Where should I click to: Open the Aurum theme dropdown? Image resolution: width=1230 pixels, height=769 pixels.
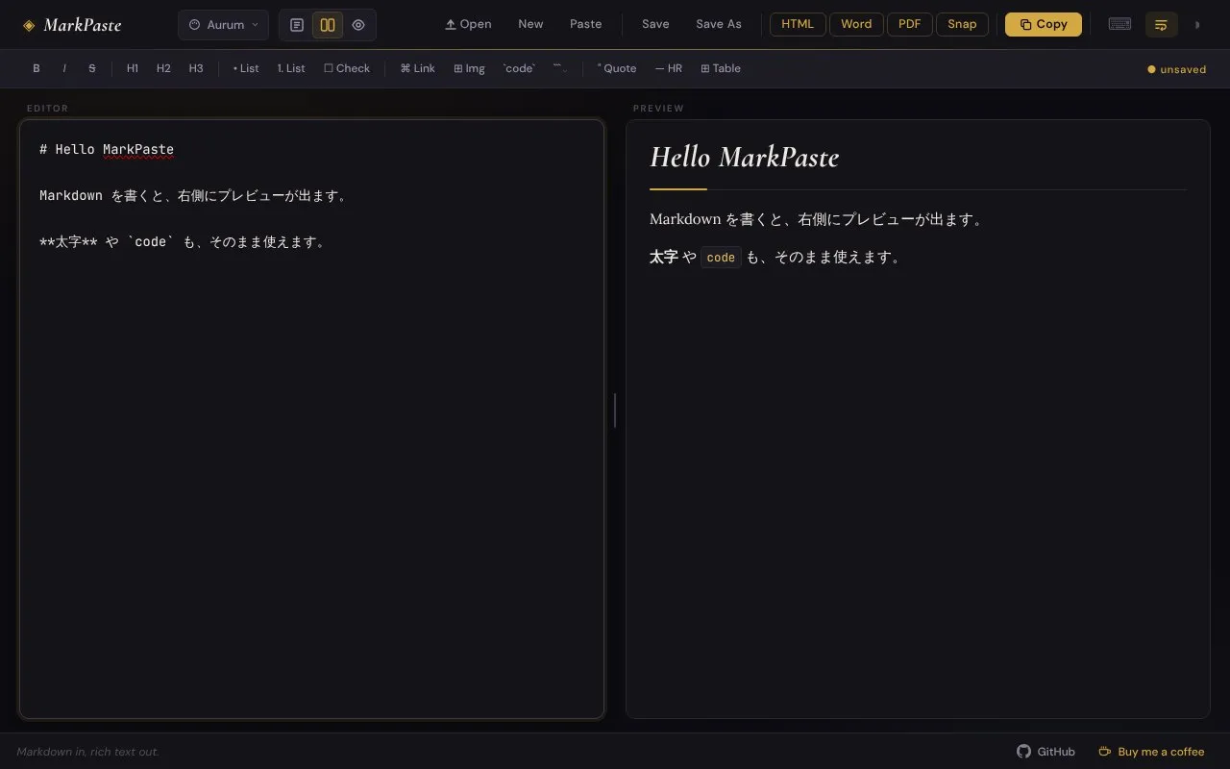[223, 25]
